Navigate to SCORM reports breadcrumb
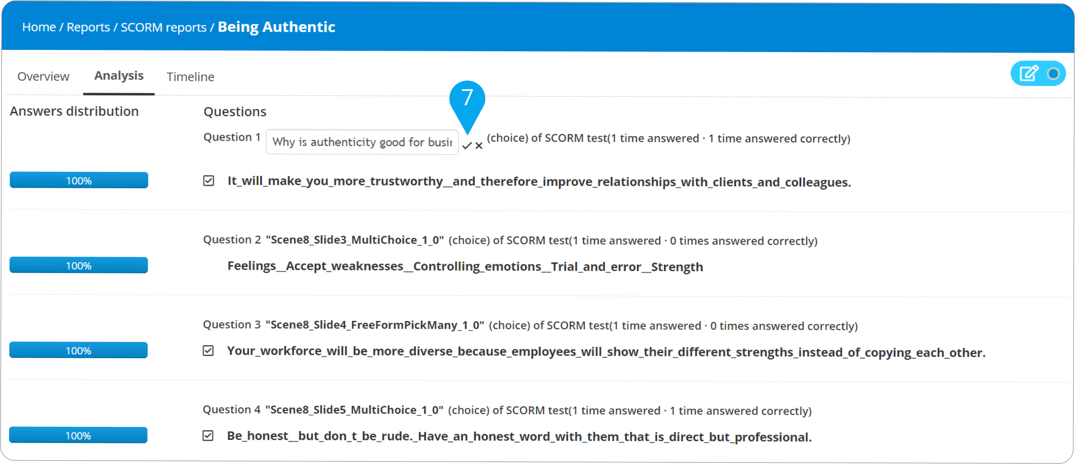 pos(164,27)
